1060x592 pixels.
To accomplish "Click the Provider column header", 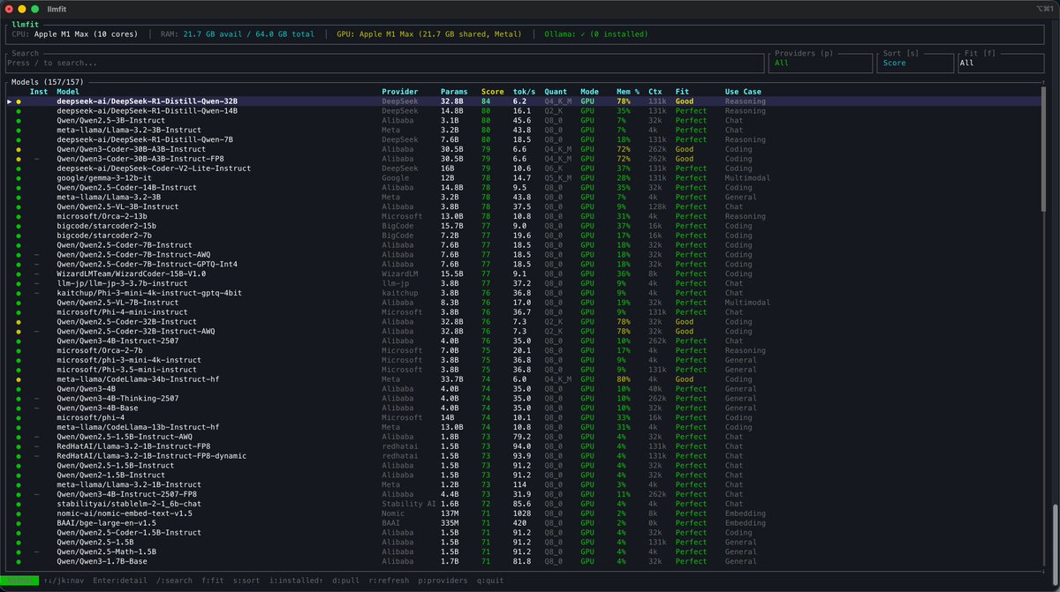I will click(x=399, y=92).
